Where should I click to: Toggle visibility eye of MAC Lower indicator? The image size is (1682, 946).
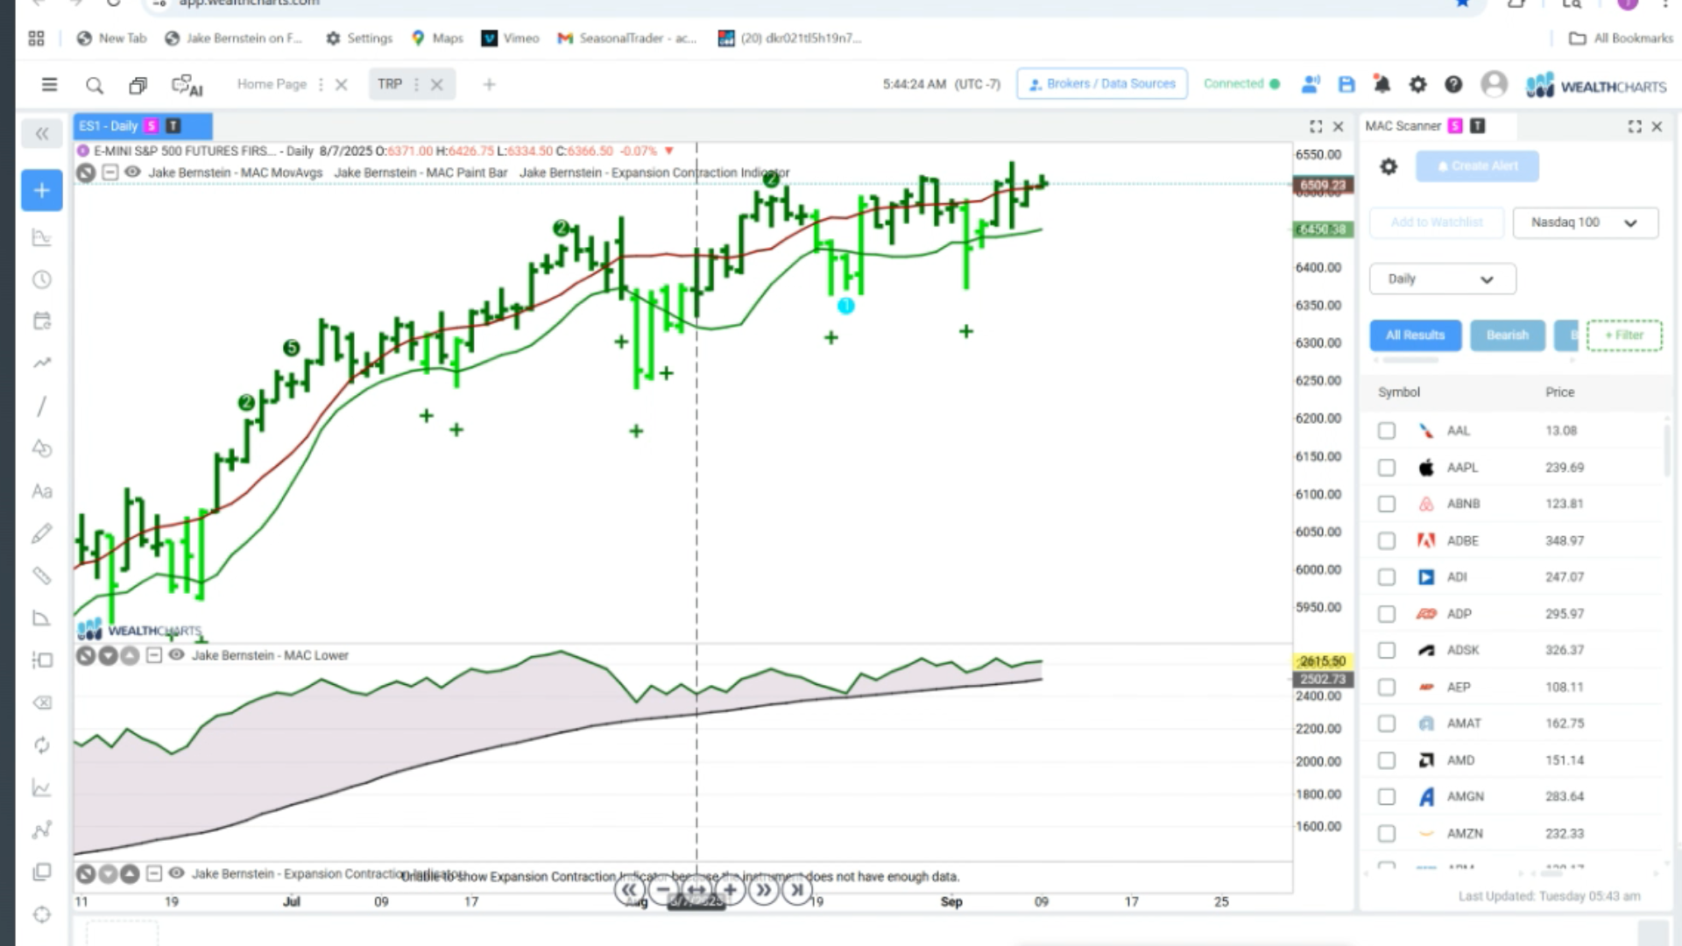point(176,655)
